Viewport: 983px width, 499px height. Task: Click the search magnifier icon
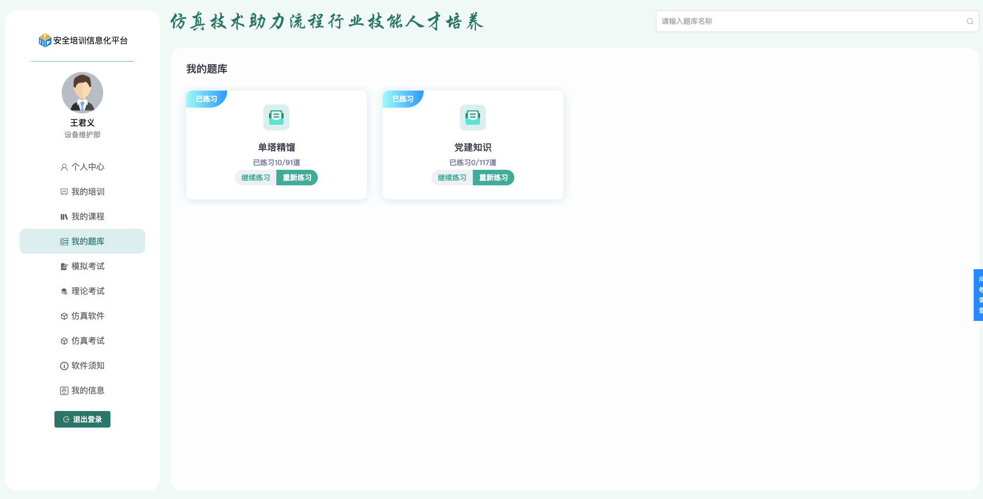point(970,21)
